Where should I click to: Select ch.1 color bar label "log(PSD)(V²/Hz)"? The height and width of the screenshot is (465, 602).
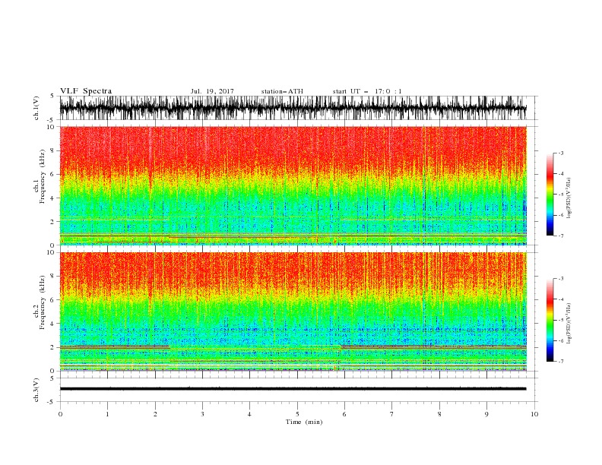pyautogui.click(x=569, y=198)
